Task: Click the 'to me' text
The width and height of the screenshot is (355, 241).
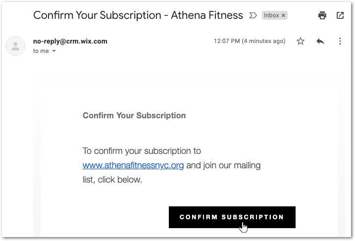Action: [41, 51]
